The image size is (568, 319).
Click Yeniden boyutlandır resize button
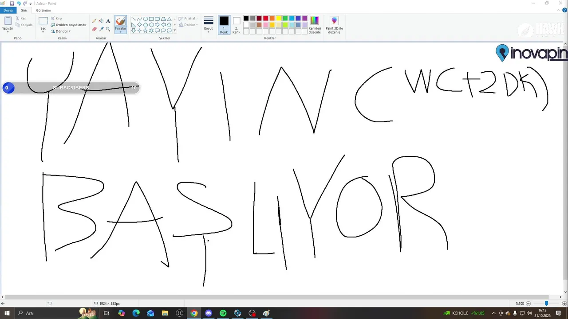point(69,25)
